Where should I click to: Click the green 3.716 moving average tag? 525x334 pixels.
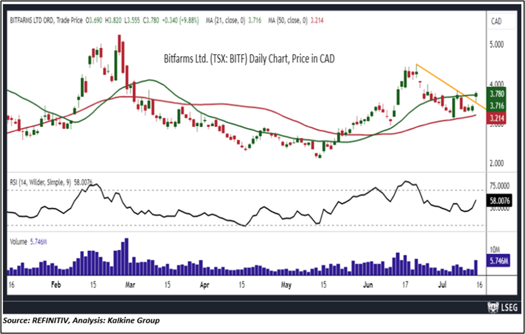pos(497,106)
